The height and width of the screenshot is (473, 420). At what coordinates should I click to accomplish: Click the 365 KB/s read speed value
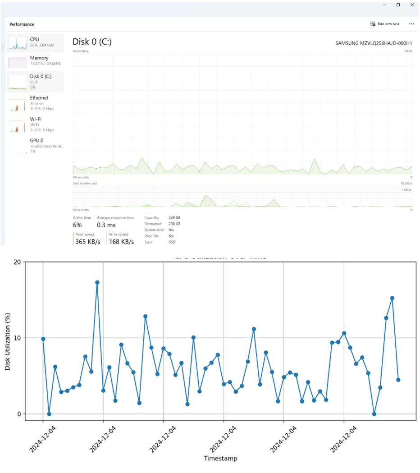pos(88,242)
